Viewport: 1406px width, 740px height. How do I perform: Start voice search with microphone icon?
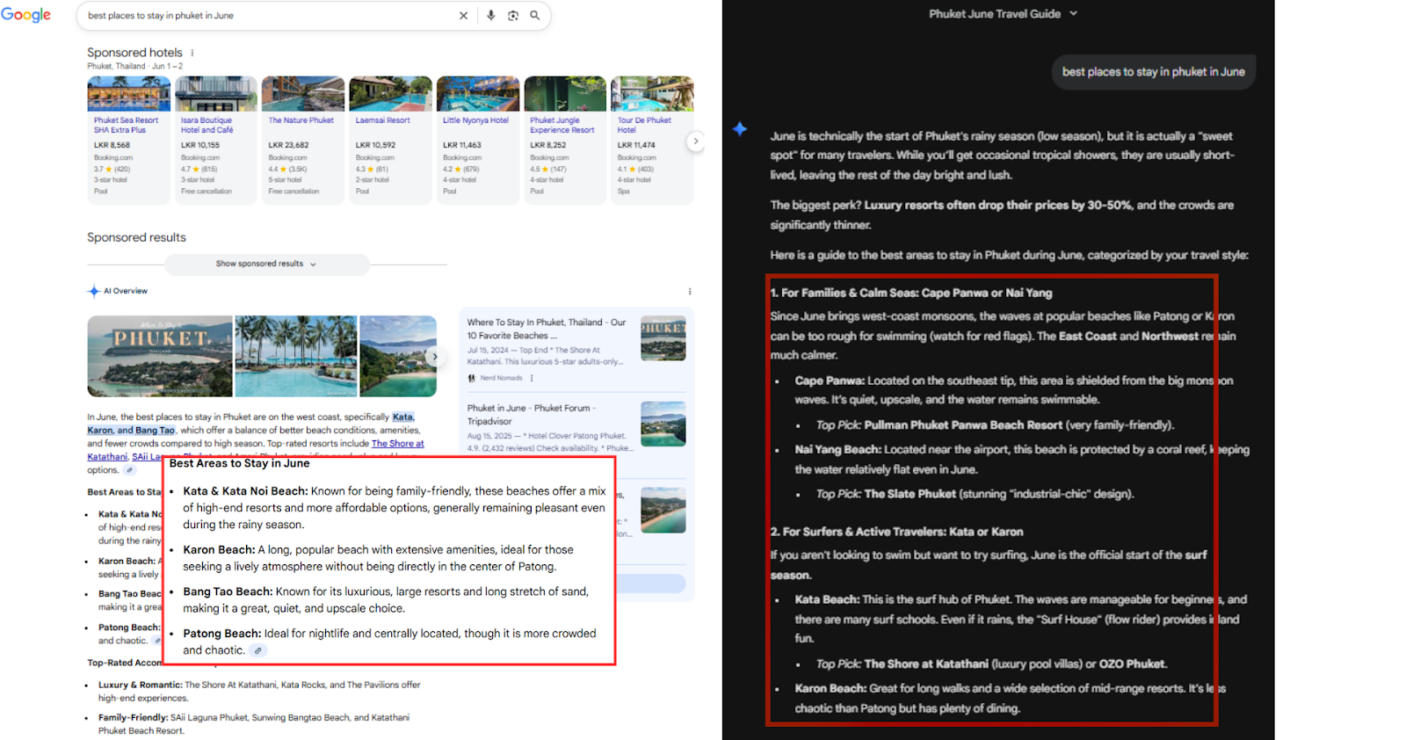click(x=490, y=16)
